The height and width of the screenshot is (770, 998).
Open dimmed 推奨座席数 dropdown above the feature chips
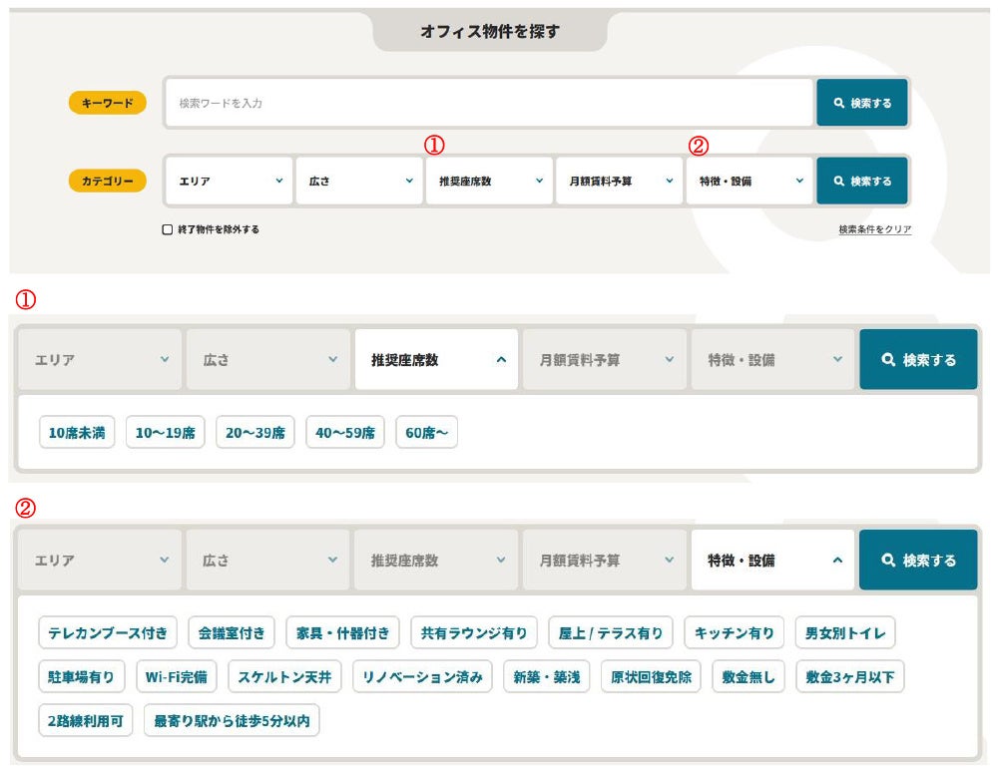tap(436, 560)
